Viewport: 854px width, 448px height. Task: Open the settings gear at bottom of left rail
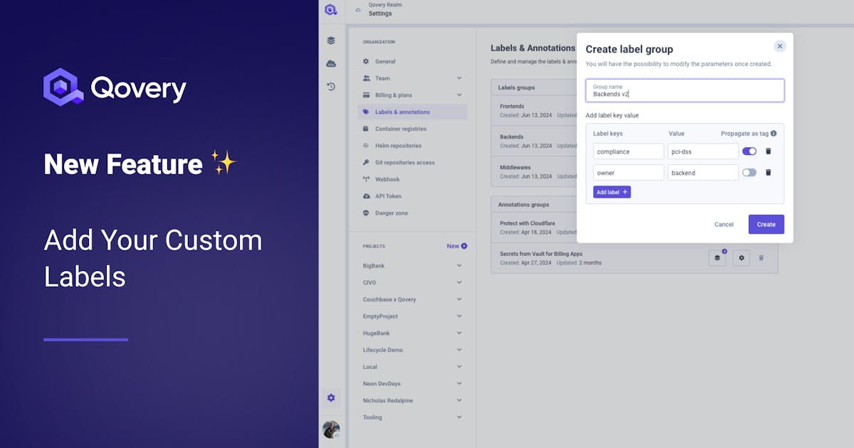point(331,398)
